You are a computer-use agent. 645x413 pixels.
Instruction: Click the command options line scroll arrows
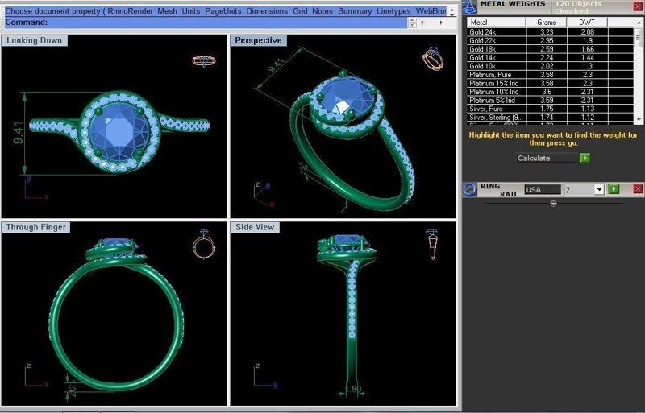click(452, 11)
